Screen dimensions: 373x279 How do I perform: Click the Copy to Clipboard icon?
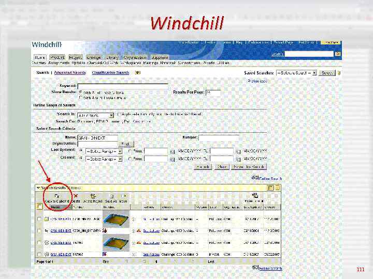pos(56,196)
